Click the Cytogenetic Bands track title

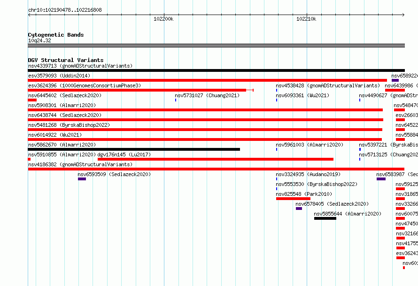(56, 35)
